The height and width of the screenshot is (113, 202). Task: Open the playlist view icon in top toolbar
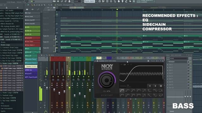100,1
